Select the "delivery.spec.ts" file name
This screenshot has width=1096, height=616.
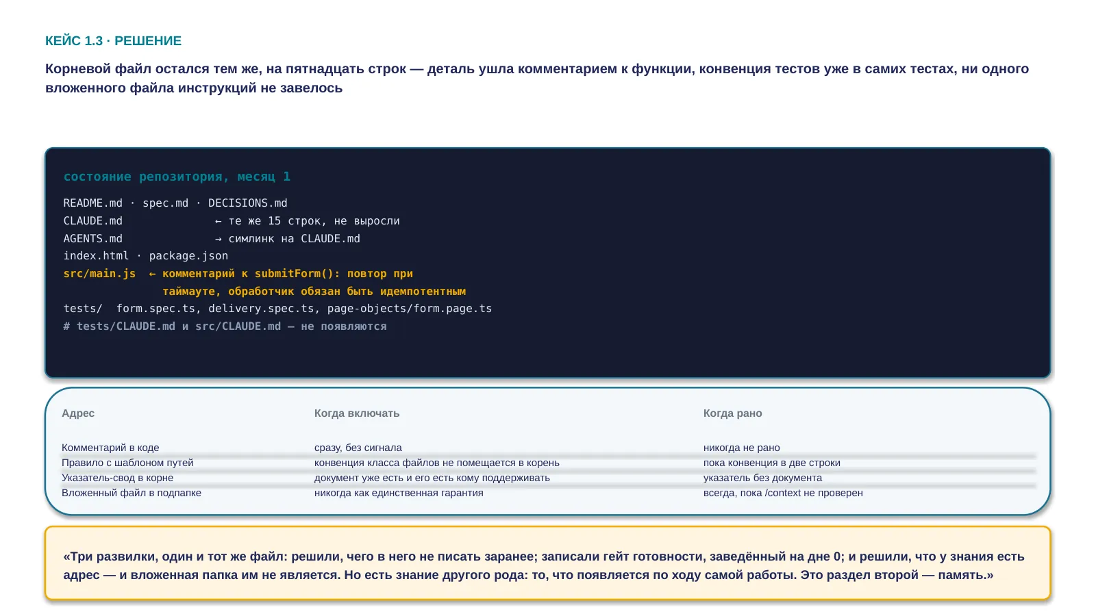[261, 309]
